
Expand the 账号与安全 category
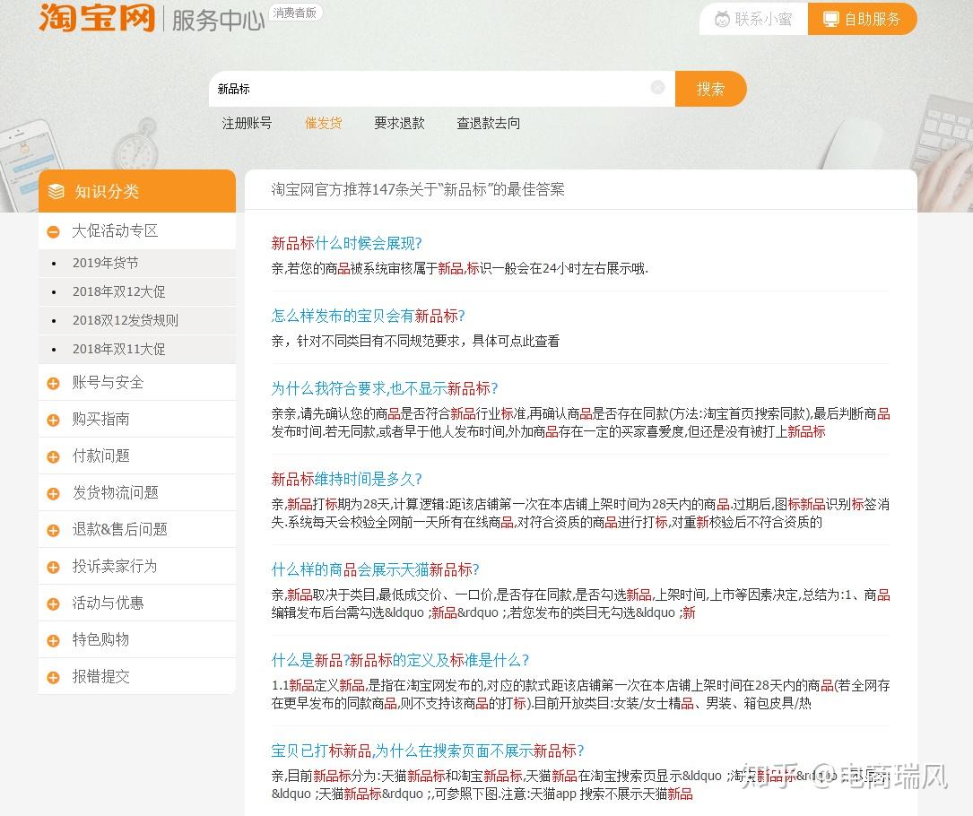click(x=52, y=382)
